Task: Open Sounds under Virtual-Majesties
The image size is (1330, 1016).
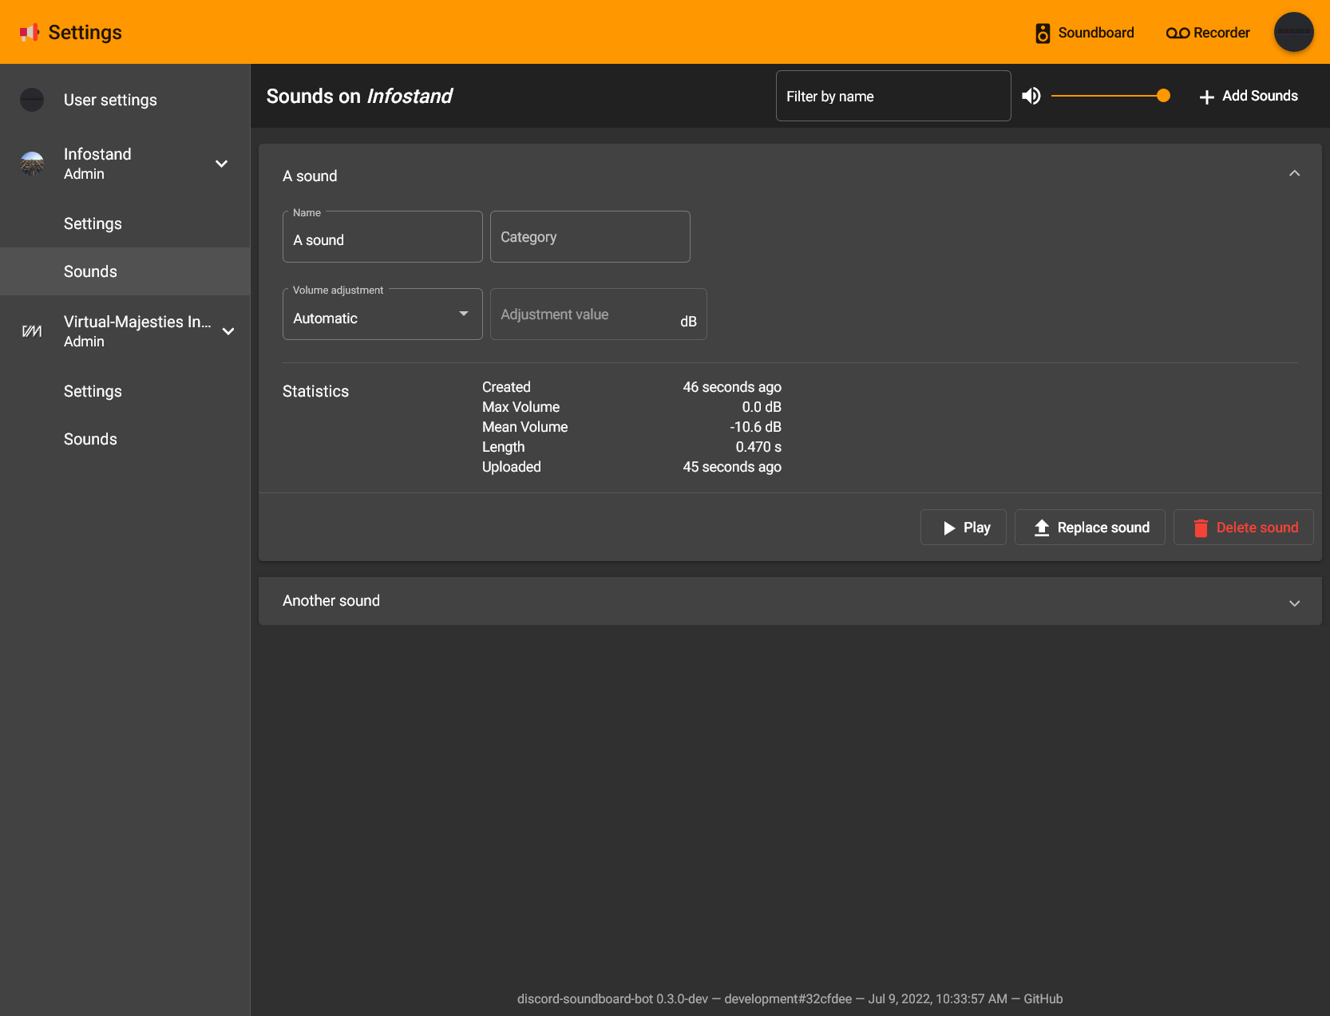Action: tap(90, 439)
